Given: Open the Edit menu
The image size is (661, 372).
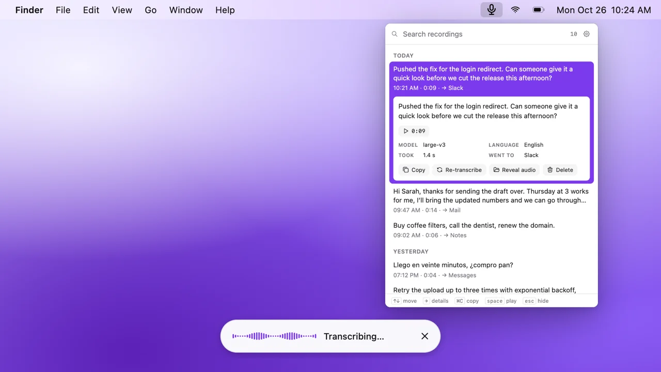Looking at the screenshot, I should (91, 10).
